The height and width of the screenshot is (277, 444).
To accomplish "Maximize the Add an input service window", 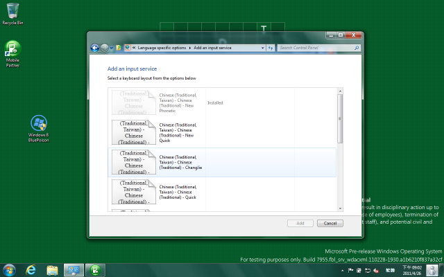I will click(x=341, y=35).
